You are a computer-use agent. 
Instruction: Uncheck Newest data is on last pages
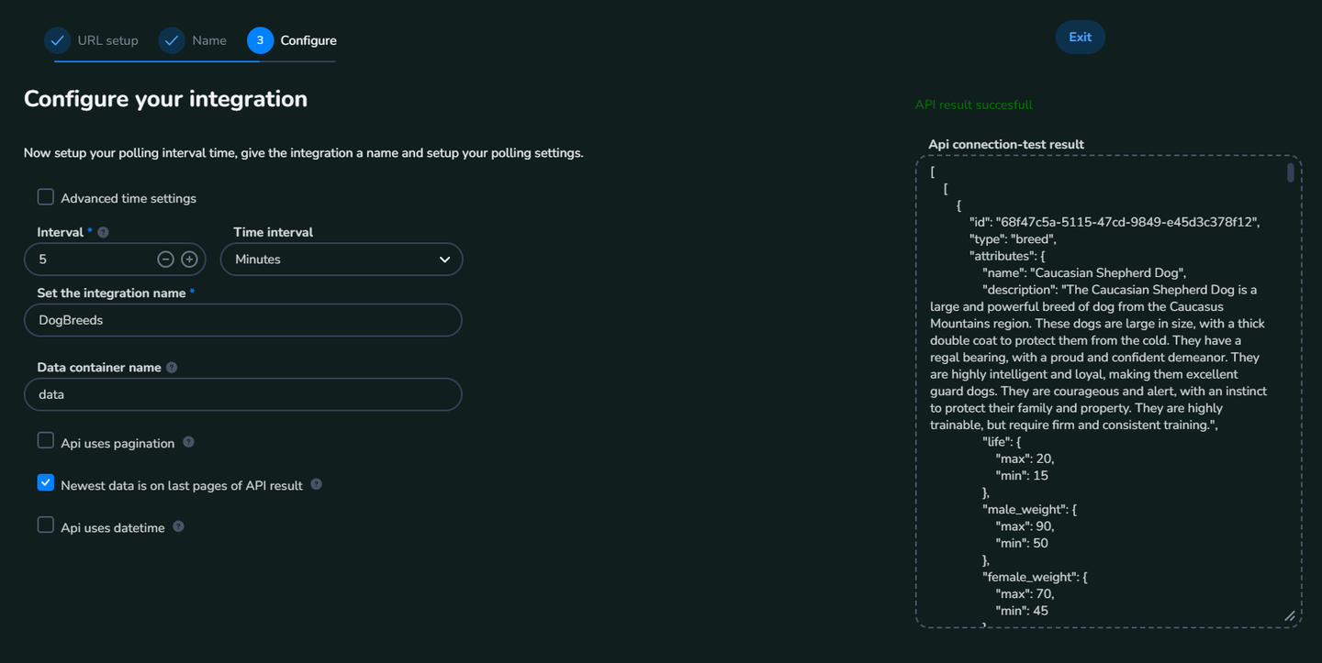[x=46, y=483]
